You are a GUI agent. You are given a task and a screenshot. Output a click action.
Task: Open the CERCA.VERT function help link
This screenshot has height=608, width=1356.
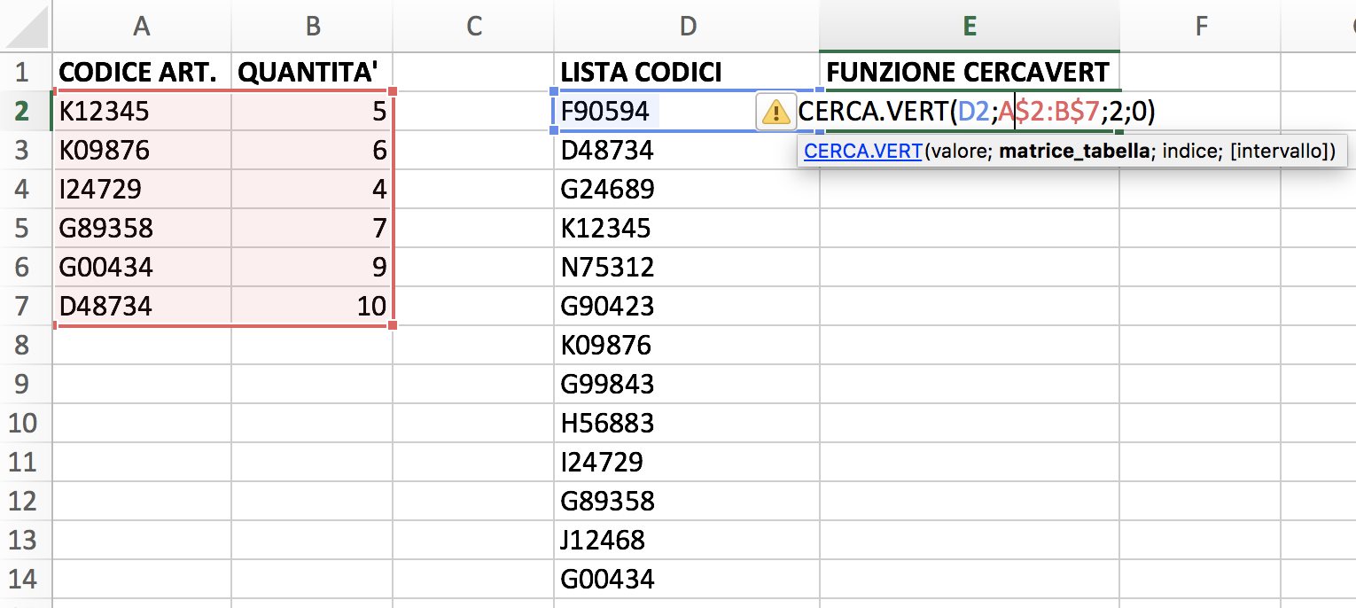pyautogui.click(x=862, y=152)
